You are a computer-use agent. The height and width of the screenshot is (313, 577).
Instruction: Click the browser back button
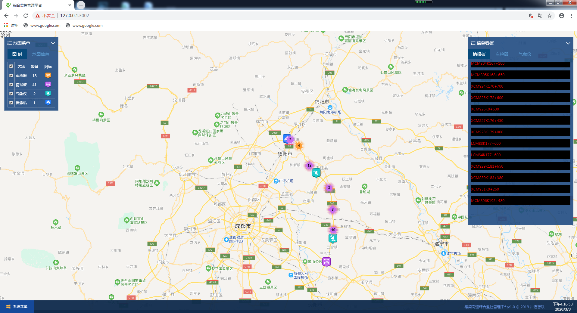pyautogui.click(x=6, y=16)
